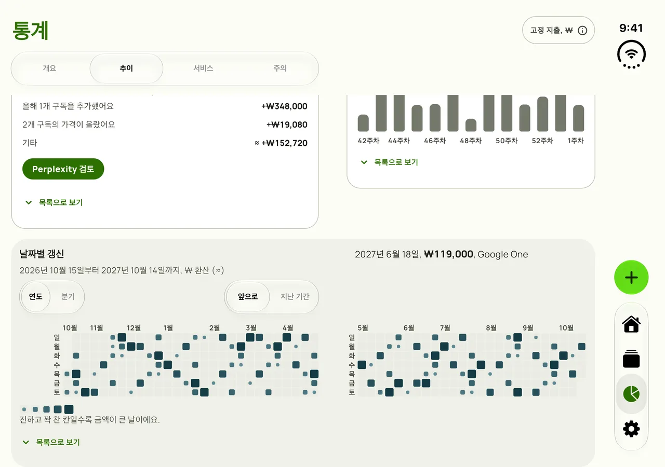
Task: Click the 기타 row label
Action: click(x=30, y=143)
